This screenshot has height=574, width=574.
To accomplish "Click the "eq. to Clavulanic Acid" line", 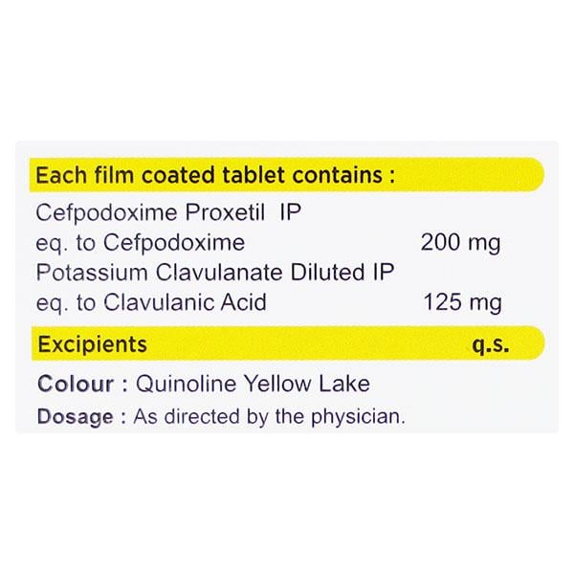I will pyautogui.click(x=151, y=303).
